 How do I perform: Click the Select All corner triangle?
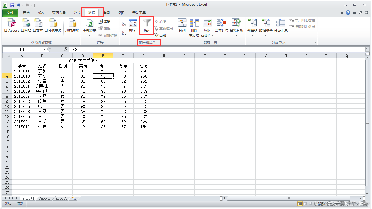7,56
